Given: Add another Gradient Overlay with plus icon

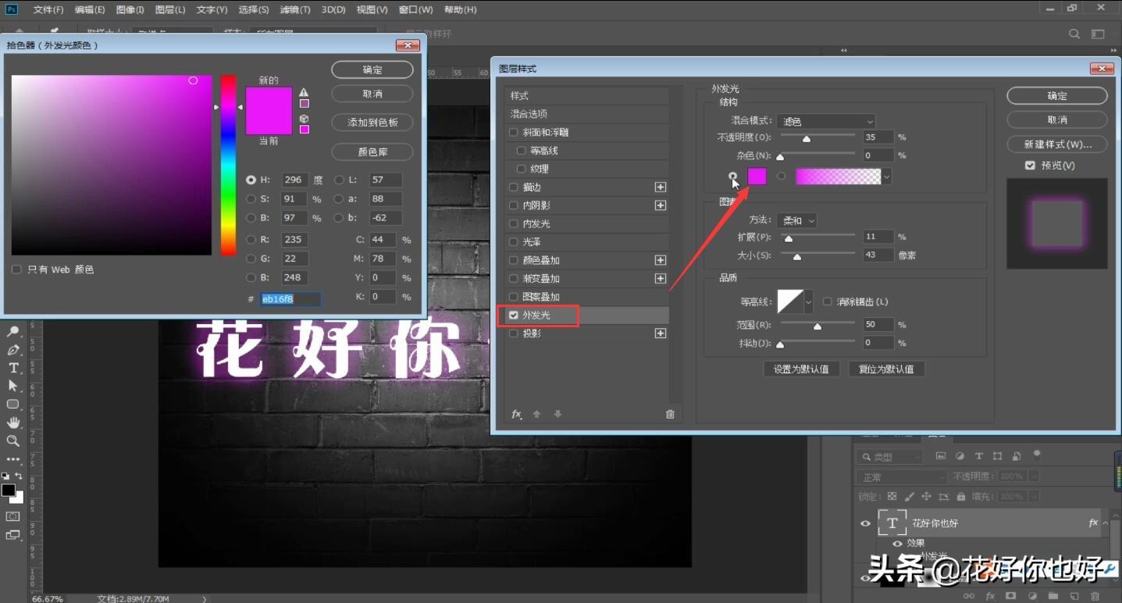Looking at the screenshot, I should 661,279.
